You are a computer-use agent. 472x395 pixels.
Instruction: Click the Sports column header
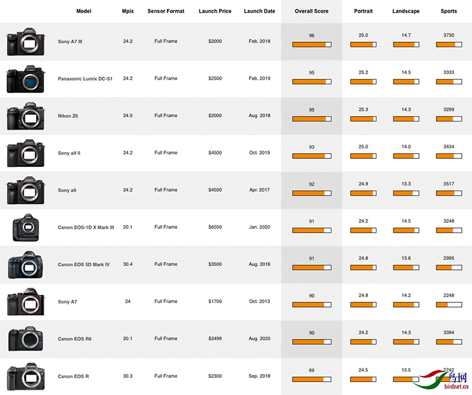pos(448,11)
